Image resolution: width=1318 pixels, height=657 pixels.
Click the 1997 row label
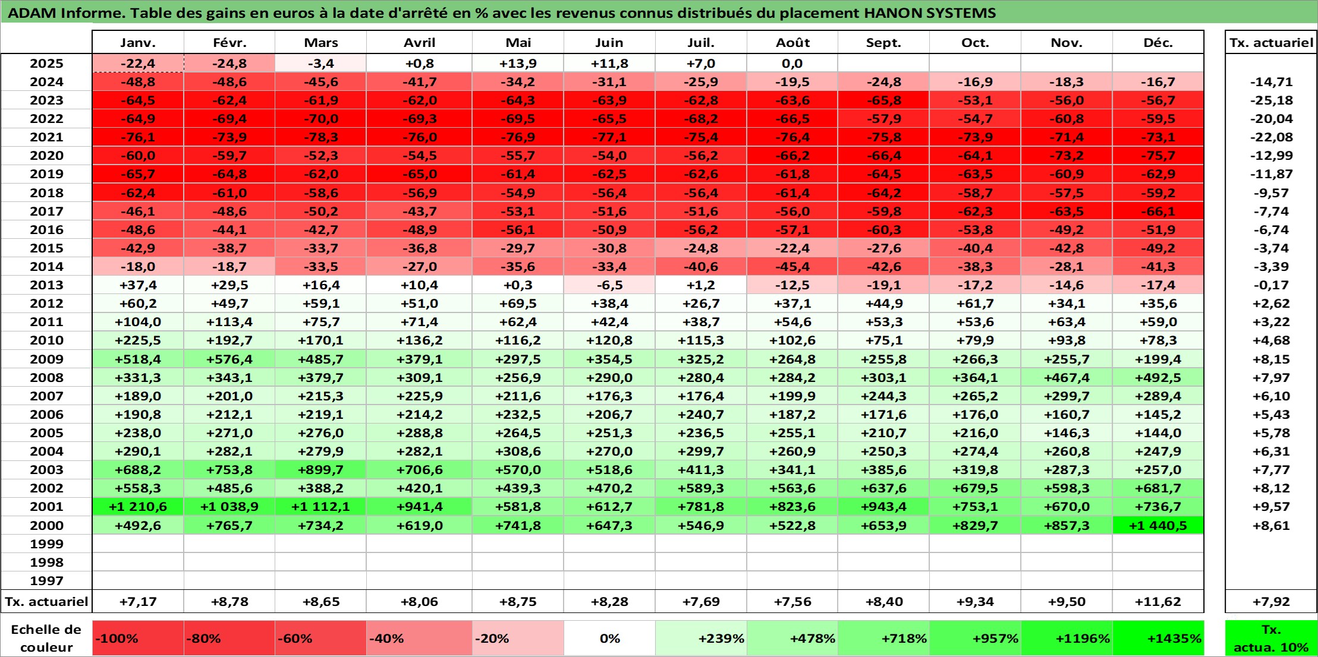(x=46, y=581)
